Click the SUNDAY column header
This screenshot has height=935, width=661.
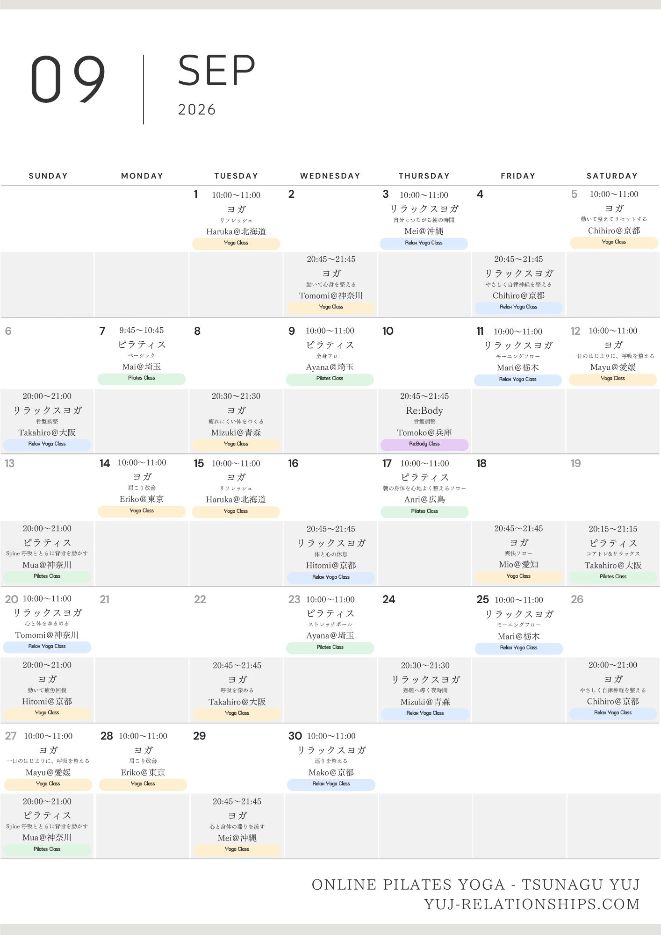coord(48,176)
